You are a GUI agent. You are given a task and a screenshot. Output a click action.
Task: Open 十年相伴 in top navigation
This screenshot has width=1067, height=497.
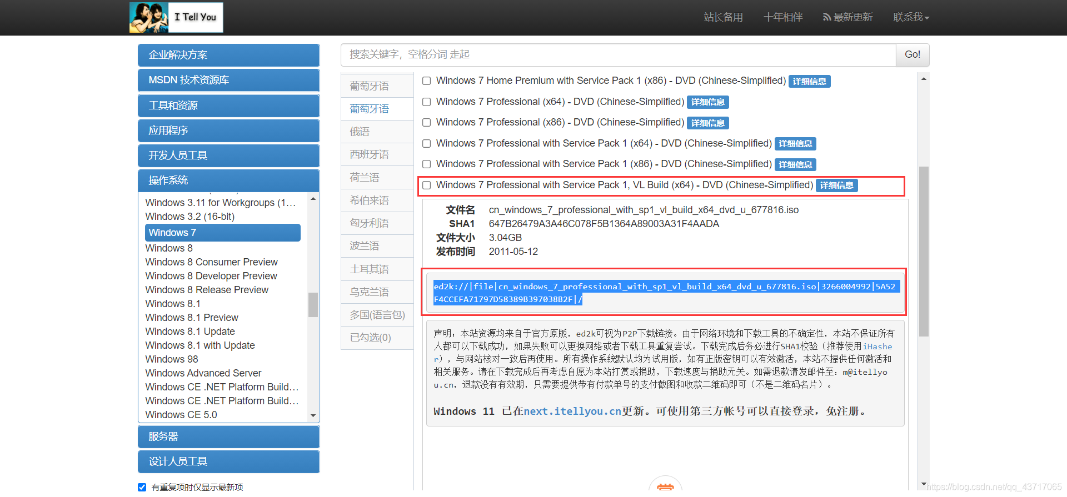(783, 17)
